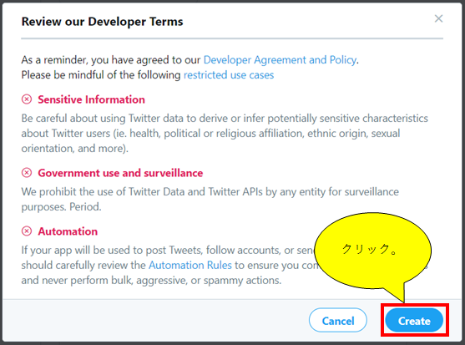This screenshot has width=465, height=345.
Task: Click the paragraph prohibiting surveillance purposes
Action: (210, 199)
